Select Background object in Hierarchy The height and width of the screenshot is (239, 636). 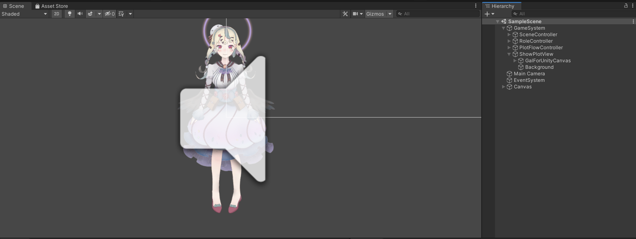point(539,67)
